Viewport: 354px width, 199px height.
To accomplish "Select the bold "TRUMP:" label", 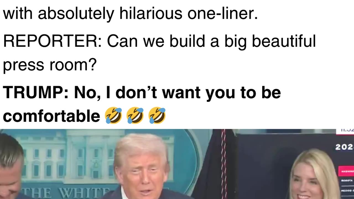I will (x=36, y=92).
